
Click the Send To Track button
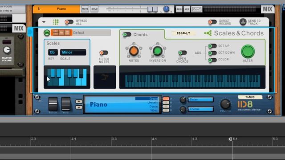coord(243,22)
